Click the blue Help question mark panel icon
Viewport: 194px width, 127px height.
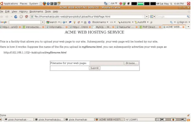pos(48,4)
